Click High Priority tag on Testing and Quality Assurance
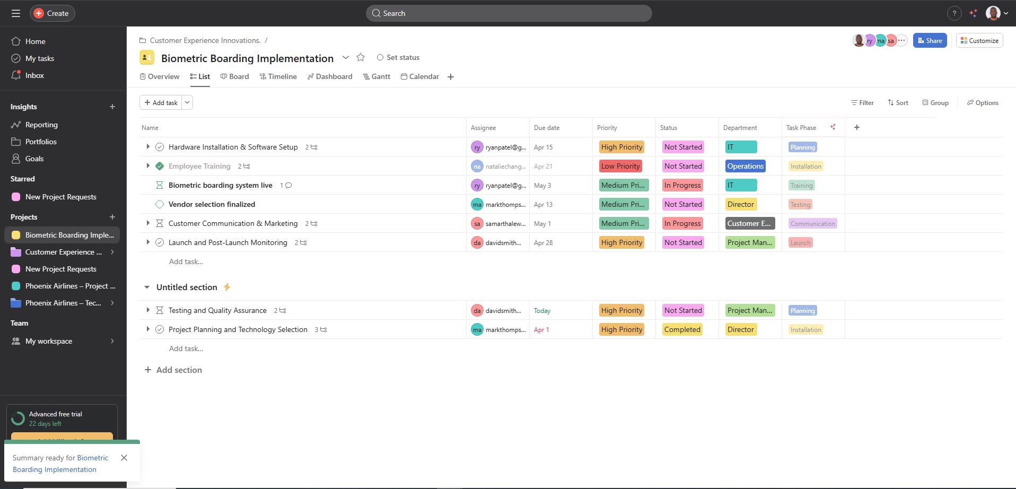 tap(621, 310)
